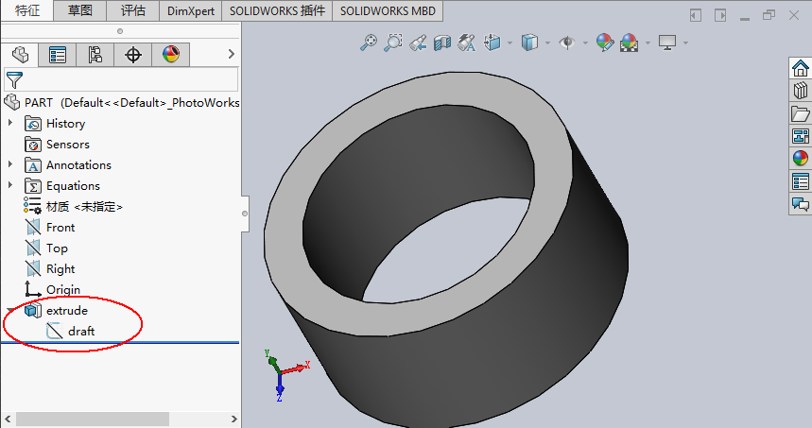Expand more manager tabs arrow

pyautogui.click(x=231, y=54)
